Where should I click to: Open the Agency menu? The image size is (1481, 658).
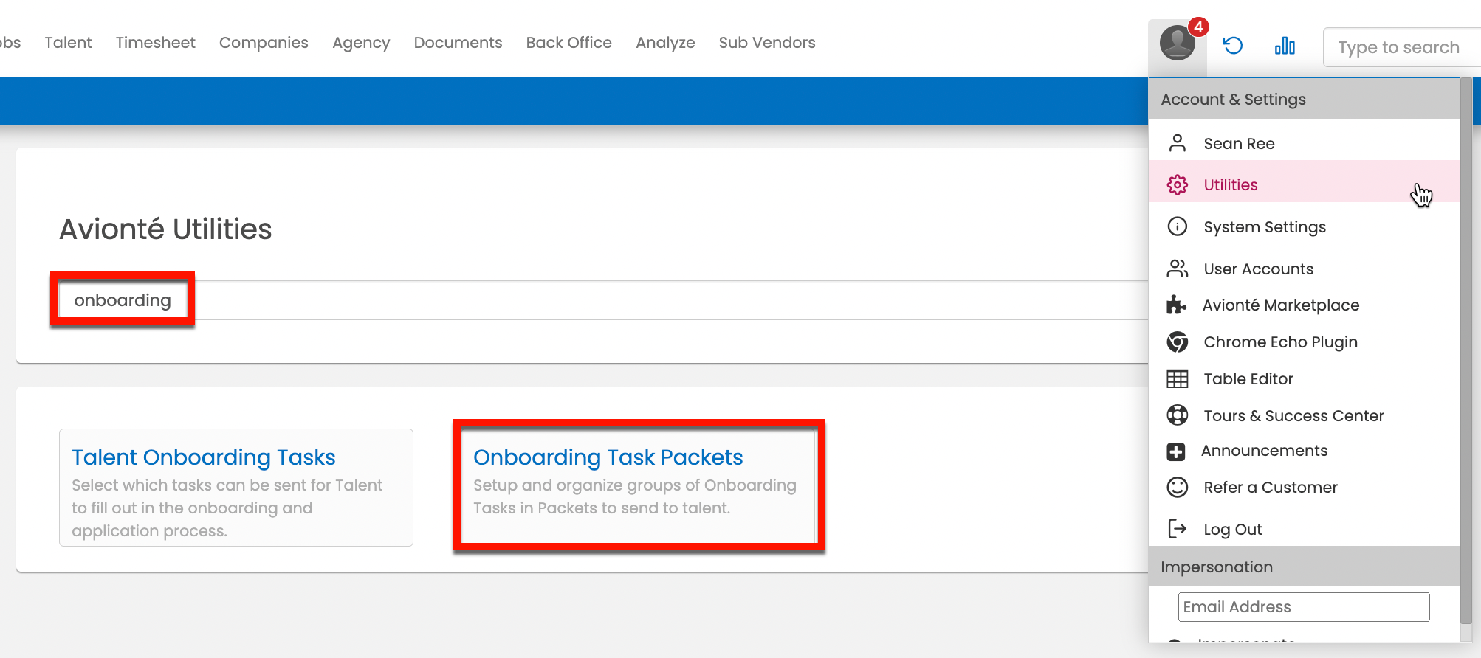[x=361, y=43]
